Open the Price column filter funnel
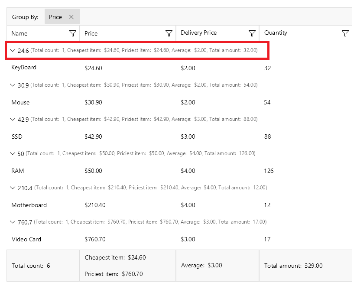 click(x=169, y=33)
